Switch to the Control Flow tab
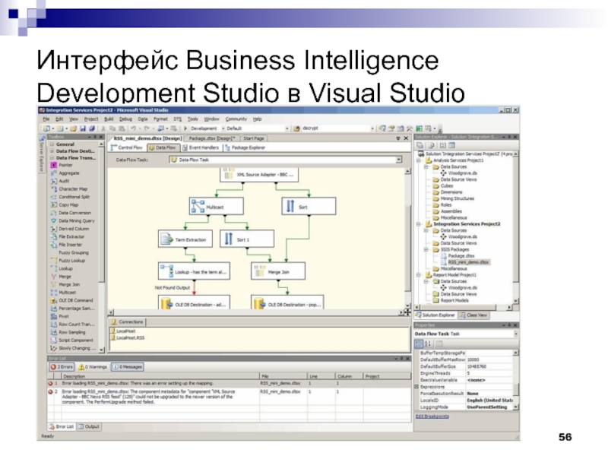 (127, 147)
